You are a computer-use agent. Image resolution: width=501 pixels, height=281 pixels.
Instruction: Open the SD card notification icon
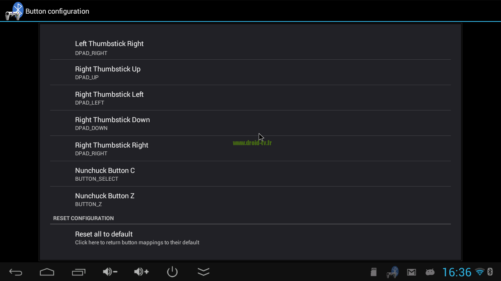pos(374,272)
